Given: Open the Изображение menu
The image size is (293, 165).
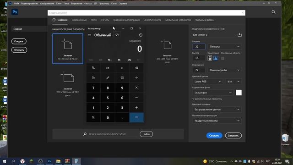Looking at the screenshot, I should (x=47, y=3).
